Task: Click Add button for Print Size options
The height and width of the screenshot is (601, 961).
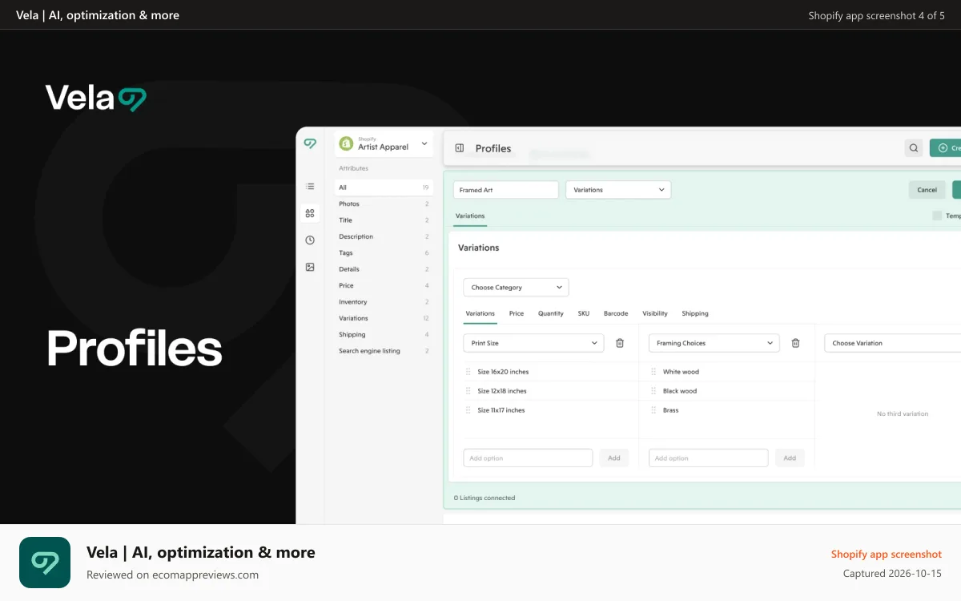Action: pos(614,458)
